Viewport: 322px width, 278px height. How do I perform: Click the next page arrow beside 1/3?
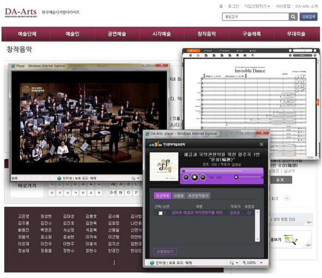pos(287,198)
